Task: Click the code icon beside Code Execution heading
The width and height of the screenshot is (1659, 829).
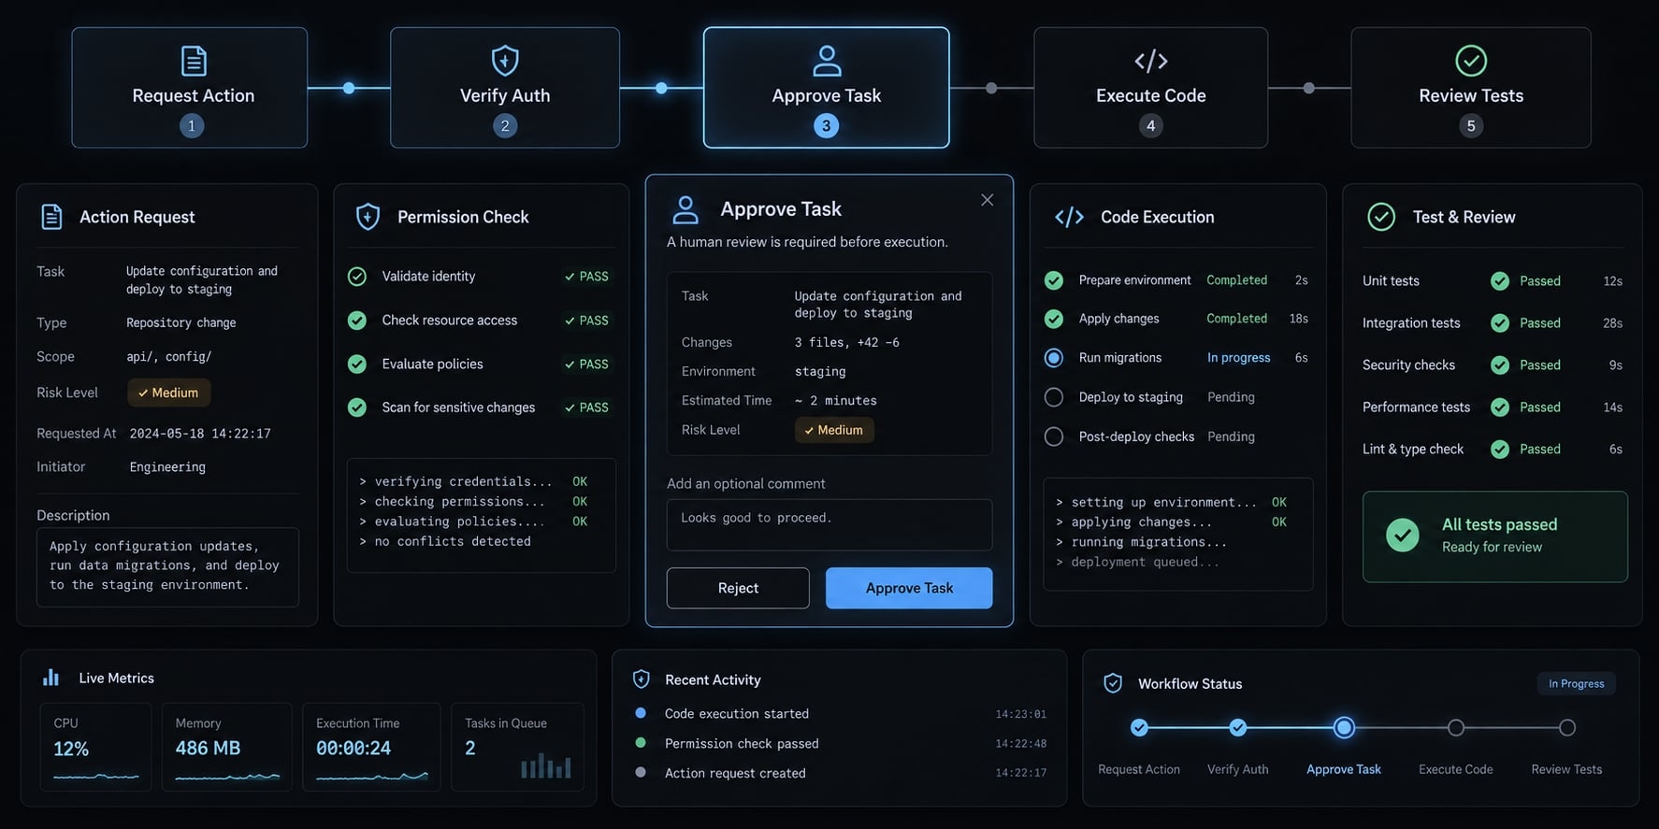Action: [x=1069, y=217]
